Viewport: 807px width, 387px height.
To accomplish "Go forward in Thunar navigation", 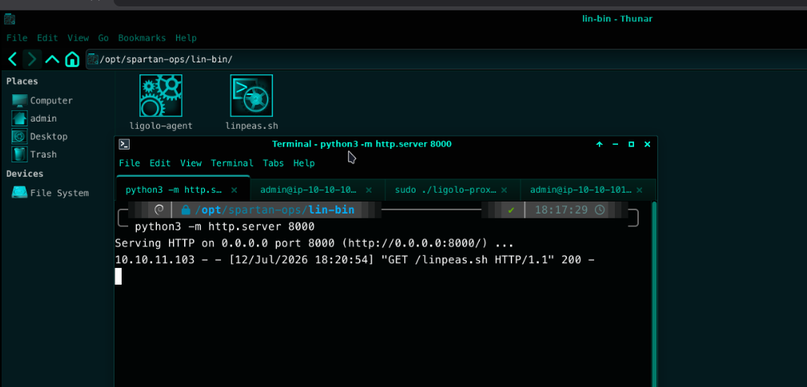I will (x=32, y=59).
